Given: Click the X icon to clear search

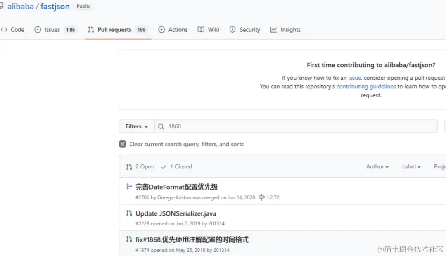Looking at the screenshot, I should [123, 144].
